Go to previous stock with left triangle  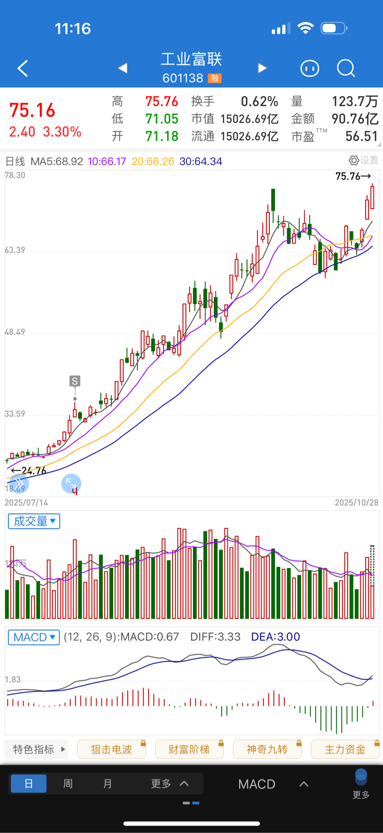tap(123, 68)
